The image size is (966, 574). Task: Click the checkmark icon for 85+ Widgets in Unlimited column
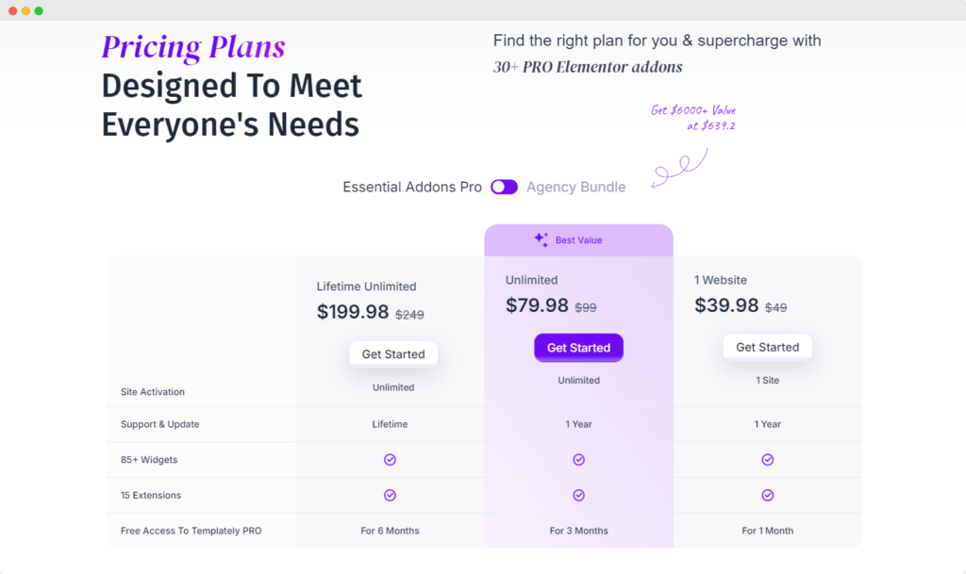[x=578, y=459]
